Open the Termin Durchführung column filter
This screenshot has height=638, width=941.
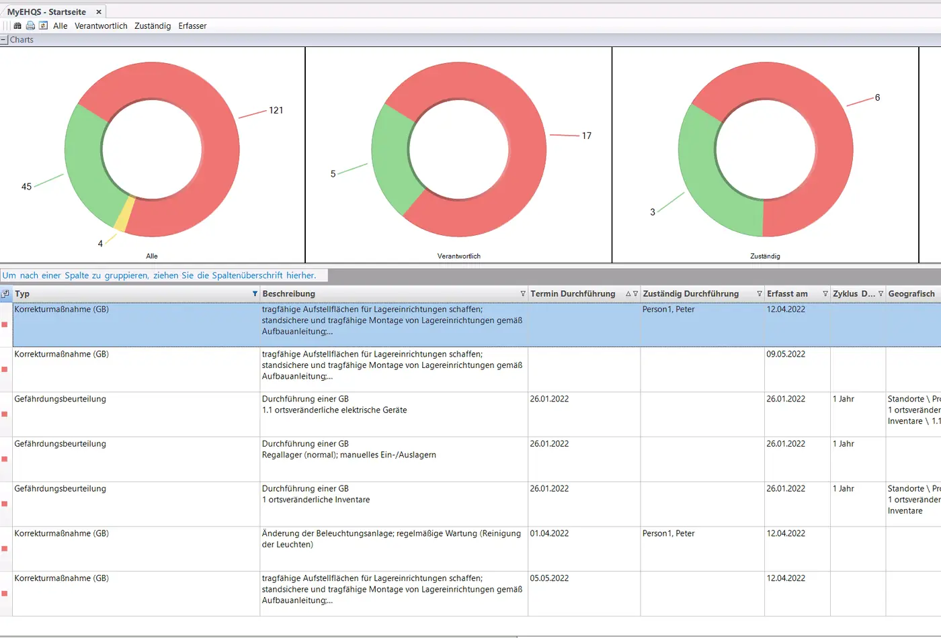tap(636, 293)
